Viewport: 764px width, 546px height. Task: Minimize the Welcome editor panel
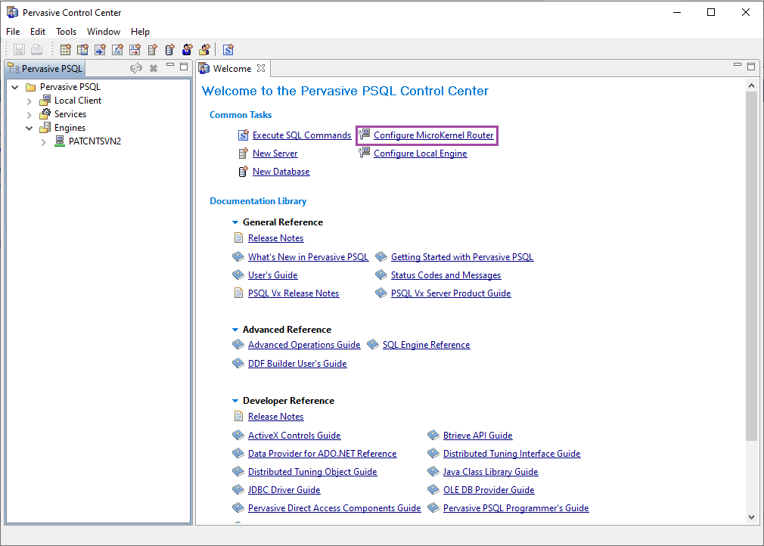click(738, 65)
